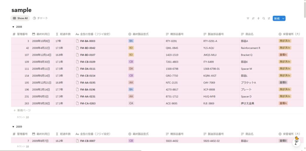Collapse the 2008 group
This screenshot has width=306, height=151.
(x=13, y=27)
